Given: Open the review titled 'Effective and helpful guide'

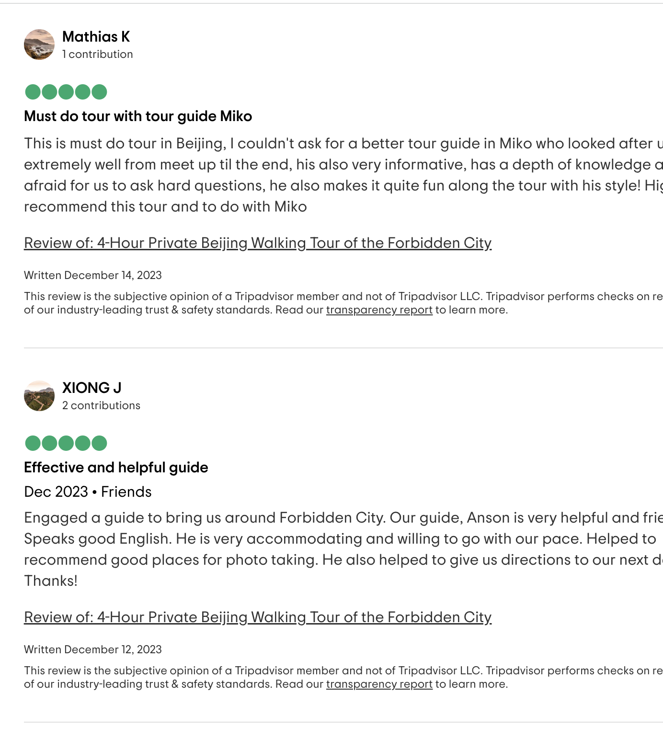Looking at the screenshot, I should [x=116, y=468].
